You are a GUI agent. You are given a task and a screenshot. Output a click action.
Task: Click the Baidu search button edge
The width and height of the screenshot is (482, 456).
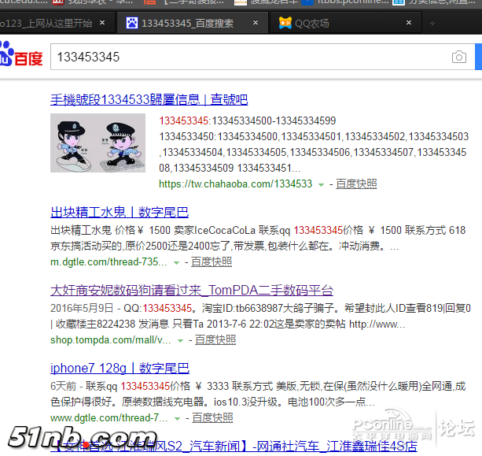click(479, 57)
